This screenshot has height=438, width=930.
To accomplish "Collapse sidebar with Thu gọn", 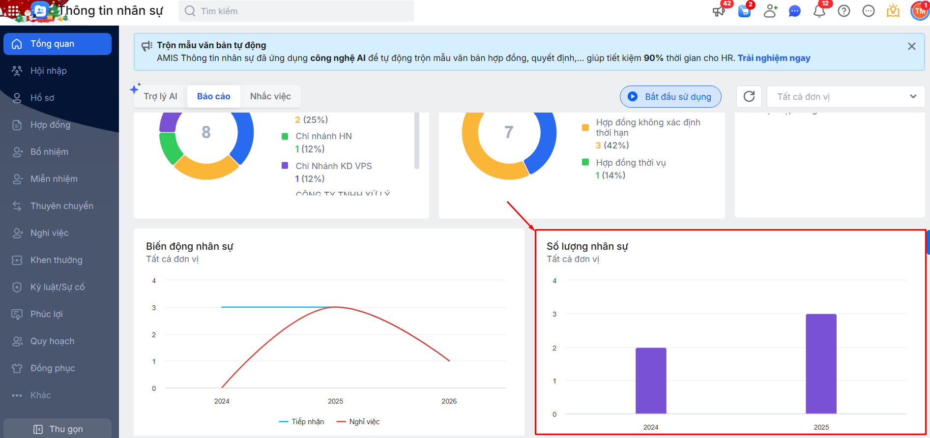I will [58, 429].
